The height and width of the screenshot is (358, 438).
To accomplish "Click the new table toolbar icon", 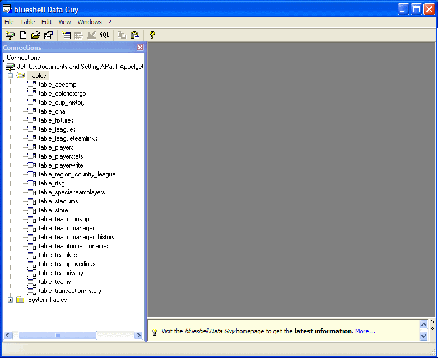I will (x=67, y=35).
